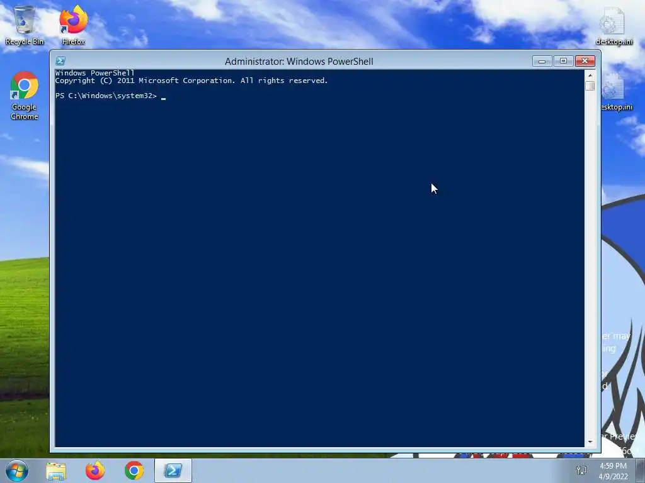Launch Firefox from the desktop shortcut
Image resolution: width=645 pixels, height=483 pixels.
[x=73, y=25]
